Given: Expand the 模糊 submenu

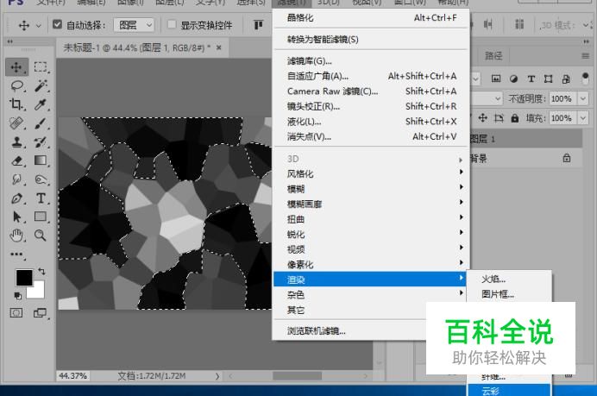Looking at the screenshot, I should tap(371, 189).
